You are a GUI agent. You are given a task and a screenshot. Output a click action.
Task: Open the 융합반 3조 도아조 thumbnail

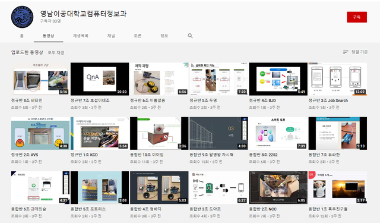tap(218, 187)
